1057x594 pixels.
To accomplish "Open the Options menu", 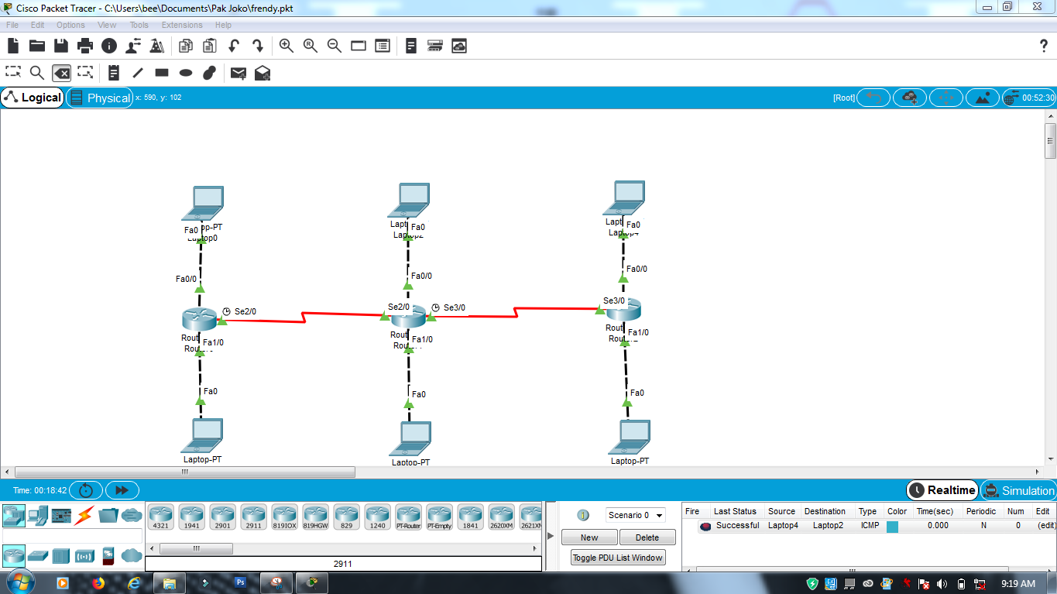I will (70, 25).
